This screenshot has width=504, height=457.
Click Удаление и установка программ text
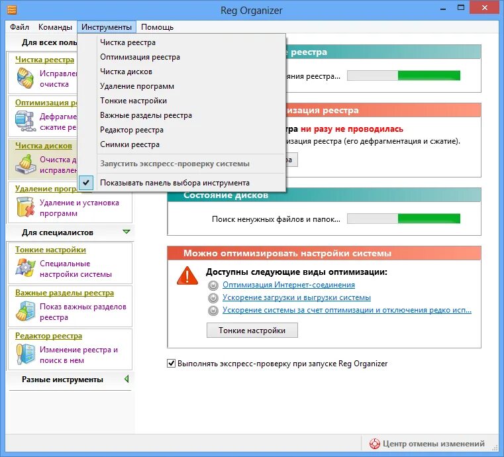click(x=79, y=208)
